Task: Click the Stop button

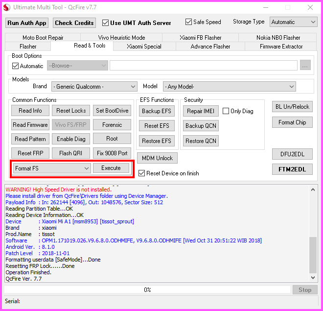Action: pyautogui.click(x=305, y=290)
